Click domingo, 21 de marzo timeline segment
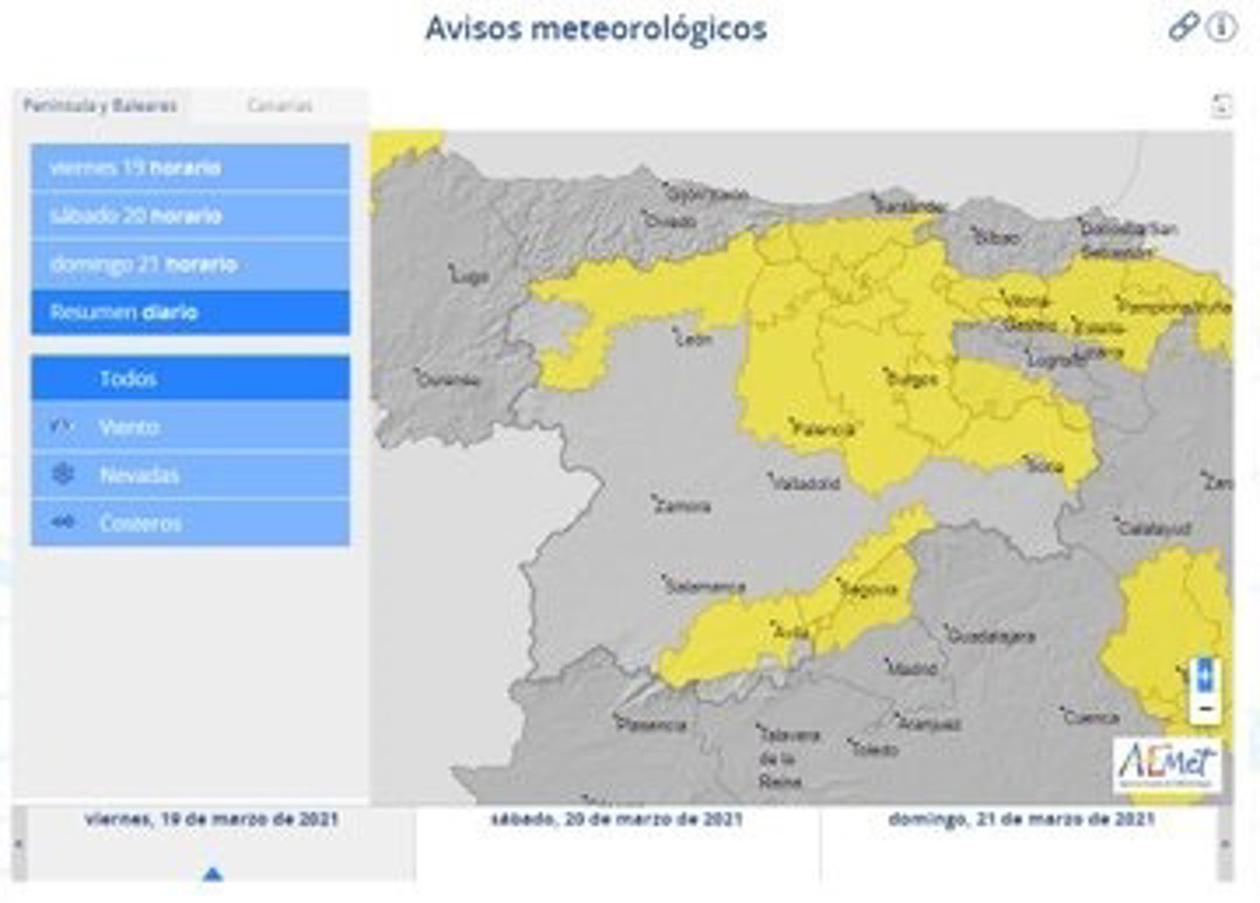The image size is (1260, 903). (1020, 843)
